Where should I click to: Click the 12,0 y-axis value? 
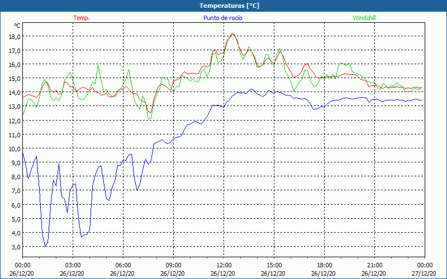[x=15, y=121]
